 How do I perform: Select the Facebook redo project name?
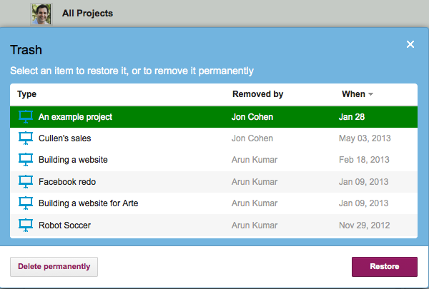[x=67, y=182]
